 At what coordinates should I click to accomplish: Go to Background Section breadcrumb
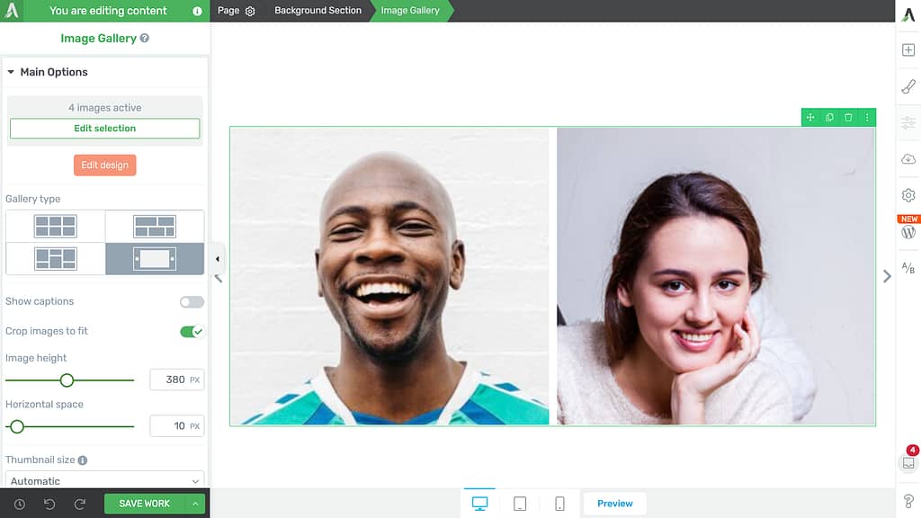[x=317, y=11]
